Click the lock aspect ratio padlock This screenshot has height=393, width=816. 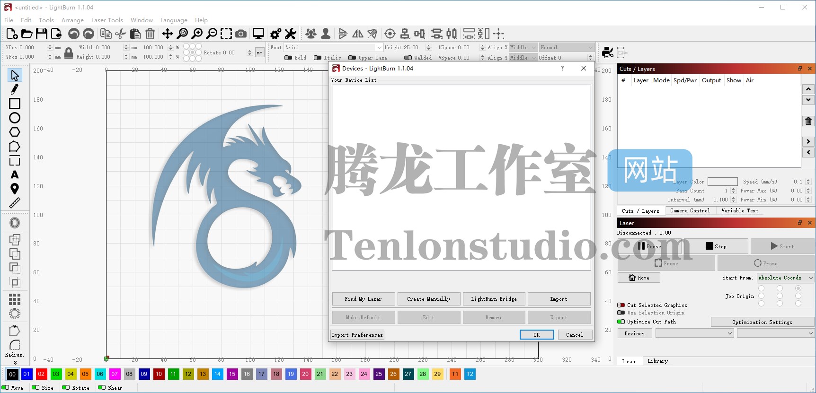click(x=69, y=52)
